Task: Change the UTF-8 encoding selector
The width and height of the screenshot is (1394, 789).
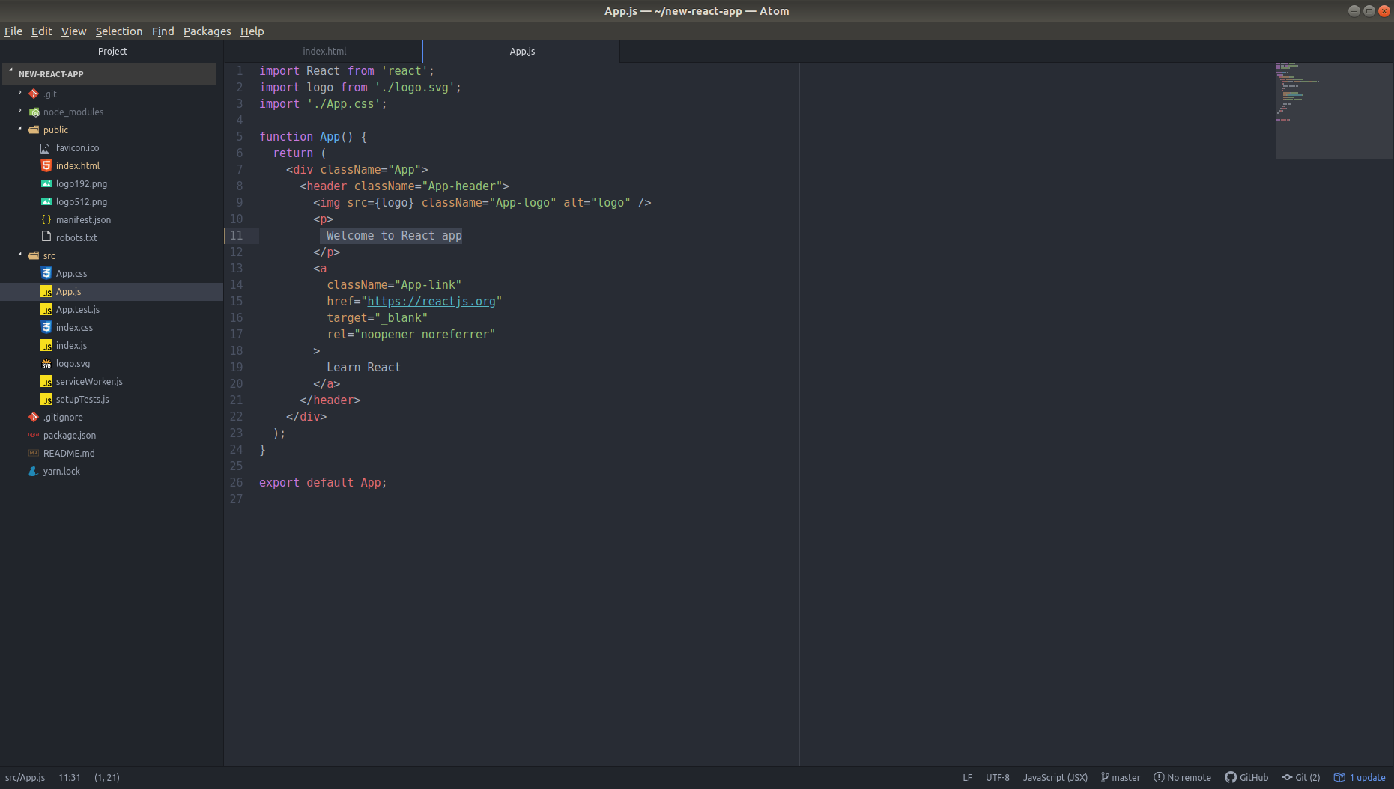Action: click(x=997, y=777)
